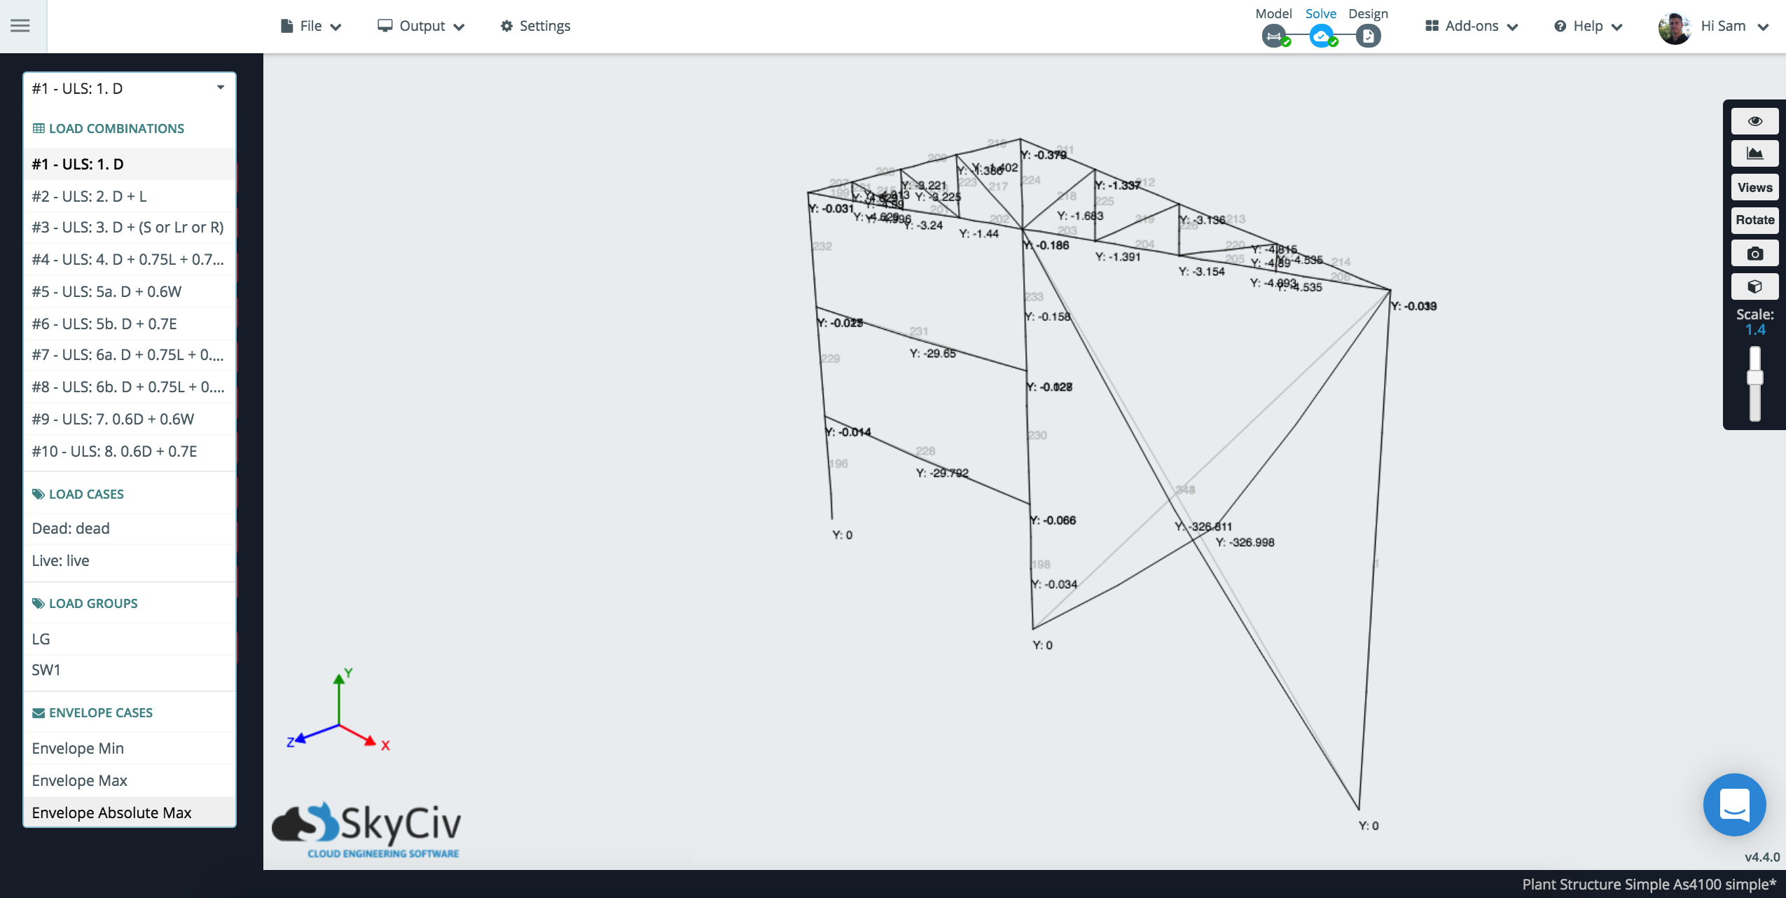Open the Add-ons menu
Image resolution: width=1786 pixels, height=898 pixels.
pos(1472,26)
